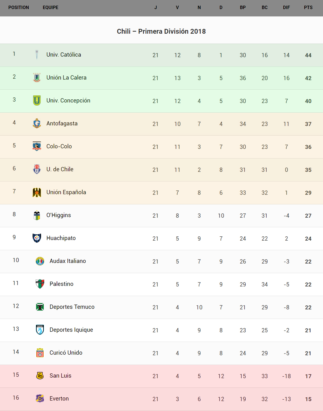Viewport: 323px width, 411px height.
Task: Click the Chili – Primera División 2018 title
Action: 161,31
